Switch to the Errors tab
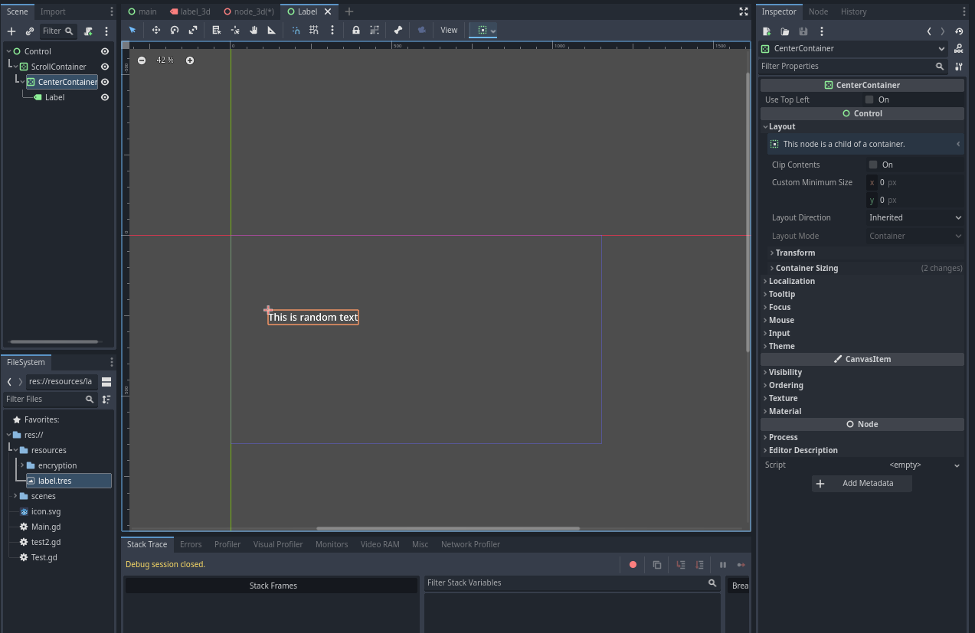The height and width of the screenshot is (633, 975). pyautogui.click(x=191, y=544)
